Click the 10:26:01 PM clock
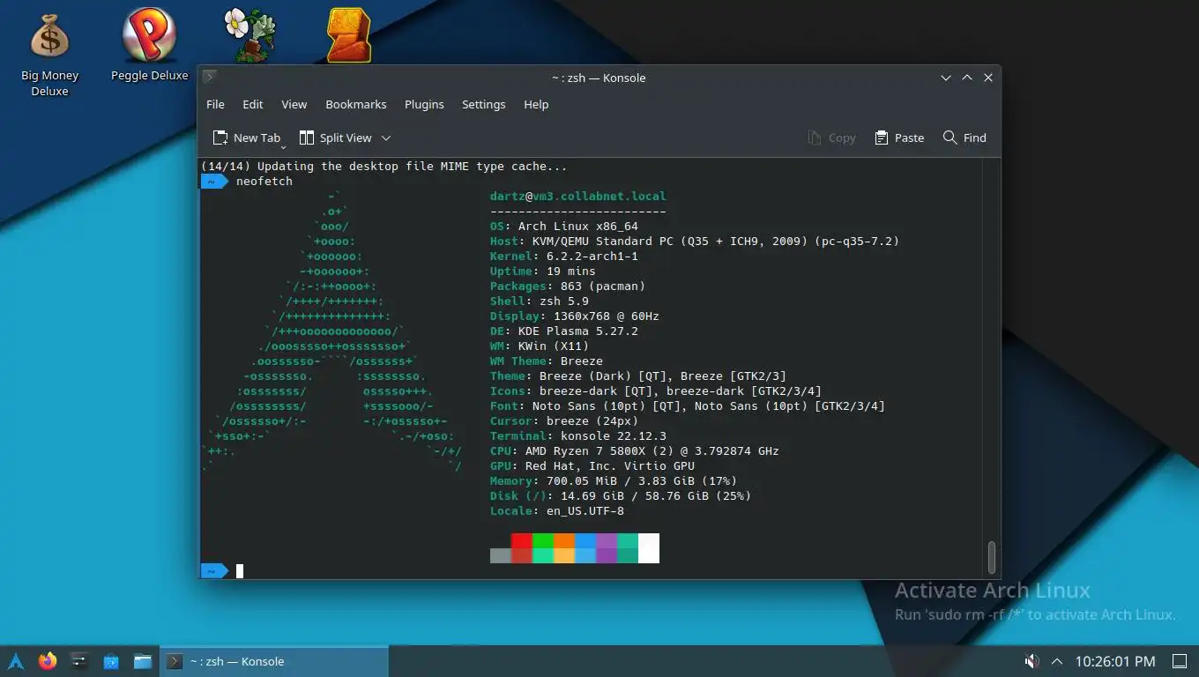 click(x=1115, y=661)
